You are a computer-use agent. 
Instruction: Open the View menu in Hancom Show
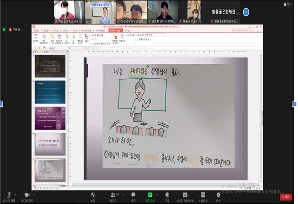55,30
